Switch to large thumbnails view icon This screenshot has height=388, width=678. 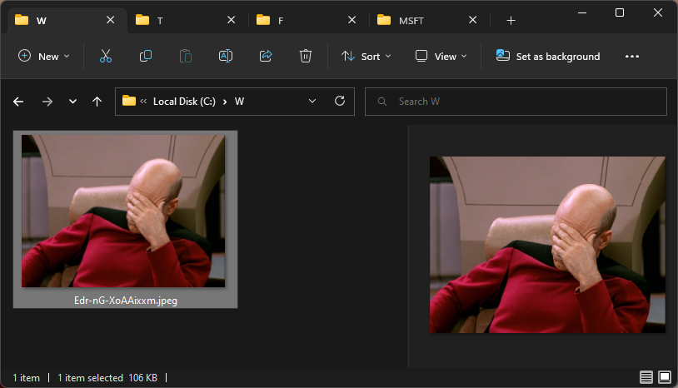[665, 377]
